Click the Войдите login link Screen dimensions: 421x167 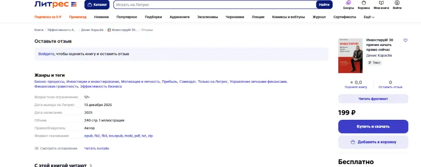(46, 54)
